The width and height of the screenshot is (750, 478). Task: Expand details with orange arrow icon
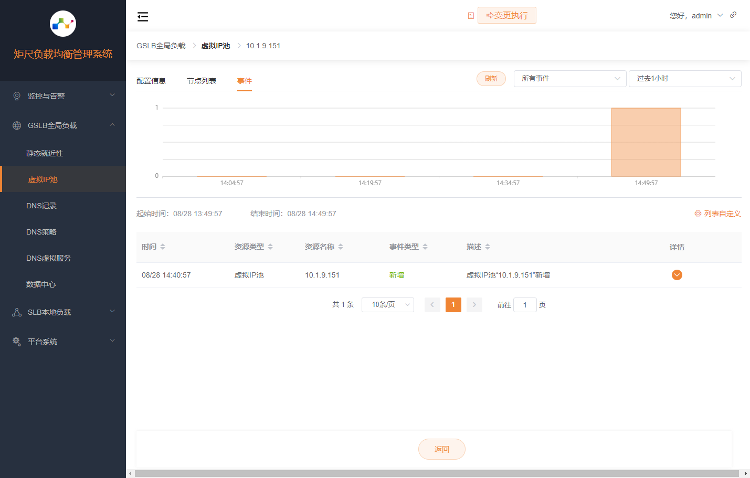[677, 275]
